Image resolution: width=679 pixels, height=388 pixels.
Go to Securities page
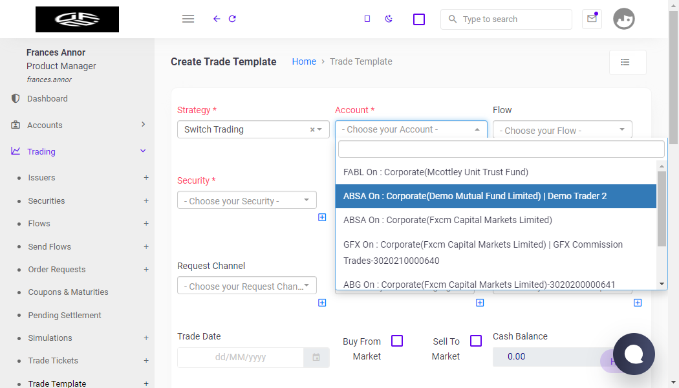(47, 201)
